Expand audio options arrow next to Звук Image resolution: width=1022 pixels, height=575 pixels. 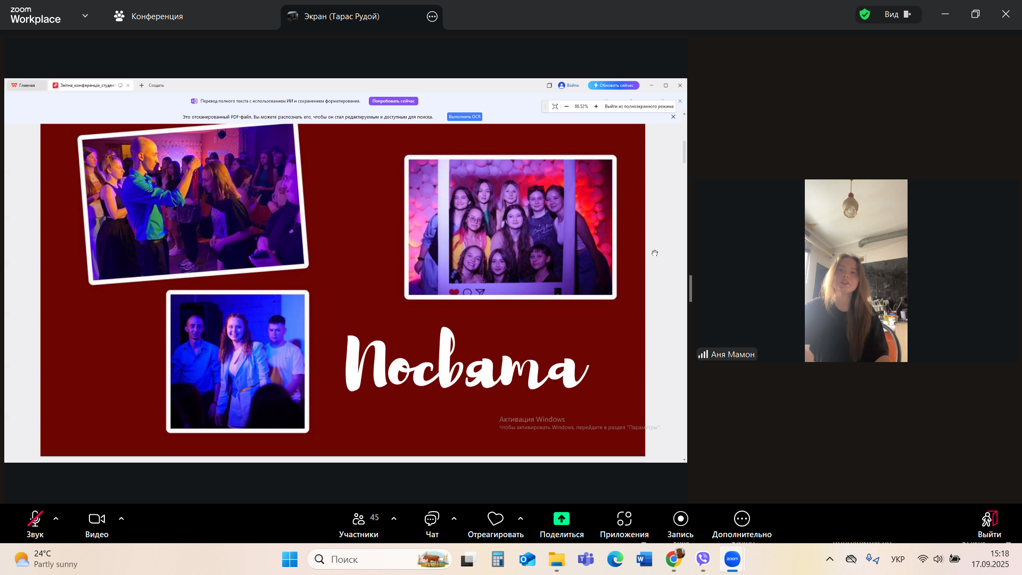[56, 519]
